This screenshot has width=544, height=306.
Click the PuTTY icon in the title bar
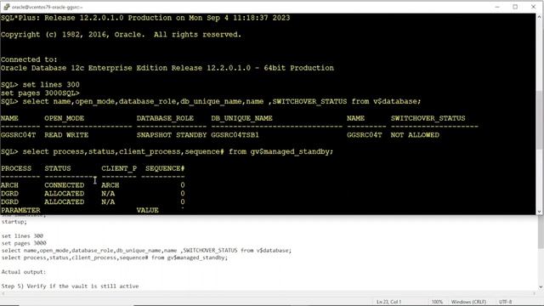pos(6,7)
